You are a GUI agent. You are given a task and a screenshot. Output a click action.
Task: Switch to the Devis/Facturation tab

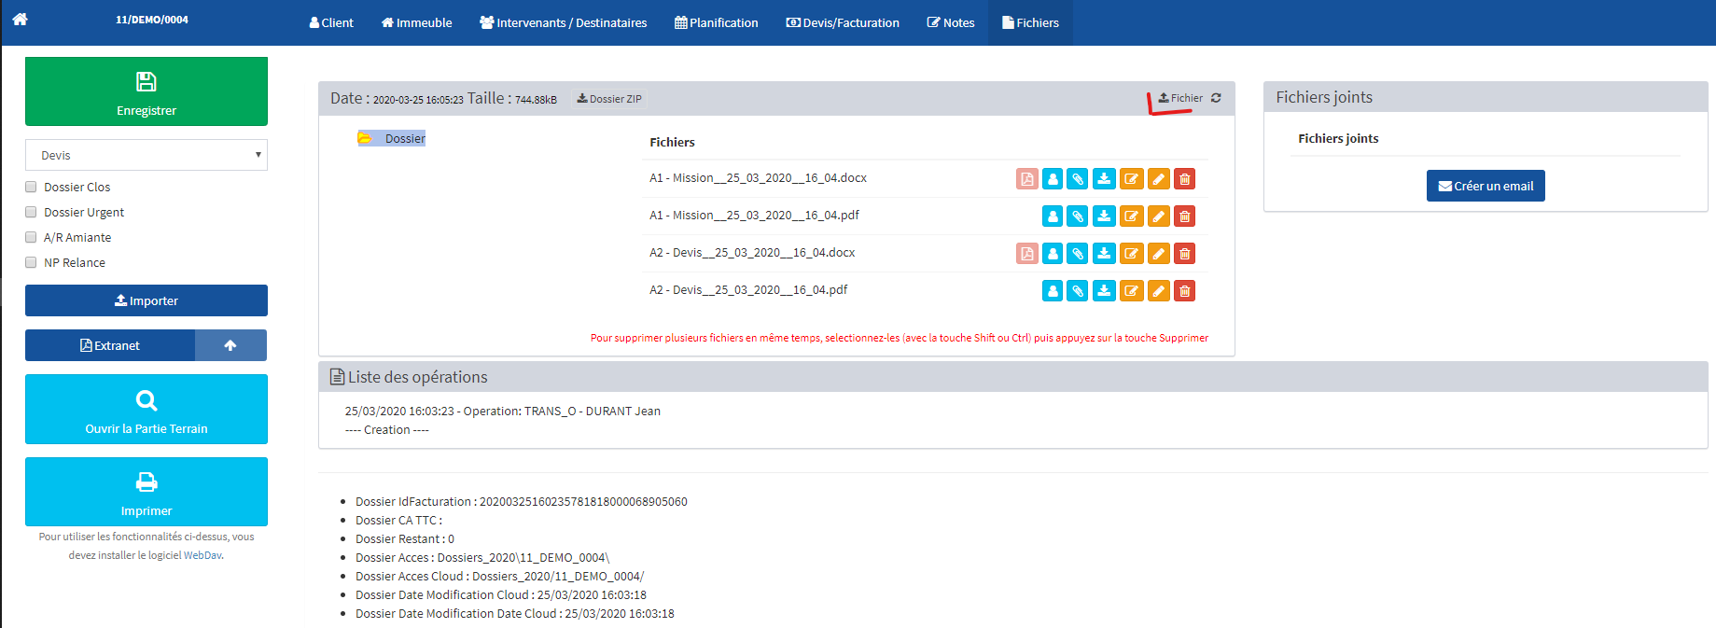coord(843,22)
